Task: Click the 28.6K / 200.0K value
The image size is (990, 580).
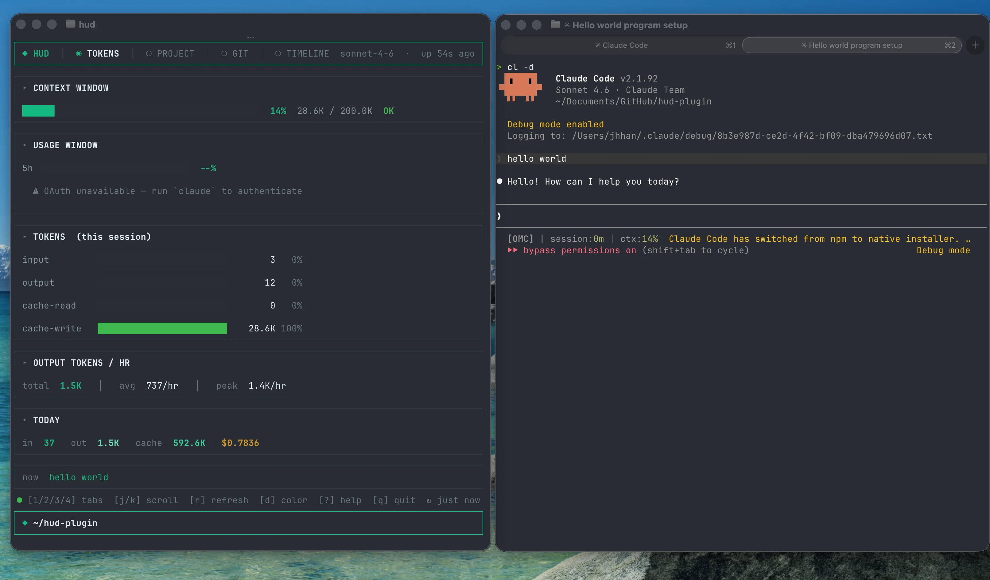Action: [334, 111]
